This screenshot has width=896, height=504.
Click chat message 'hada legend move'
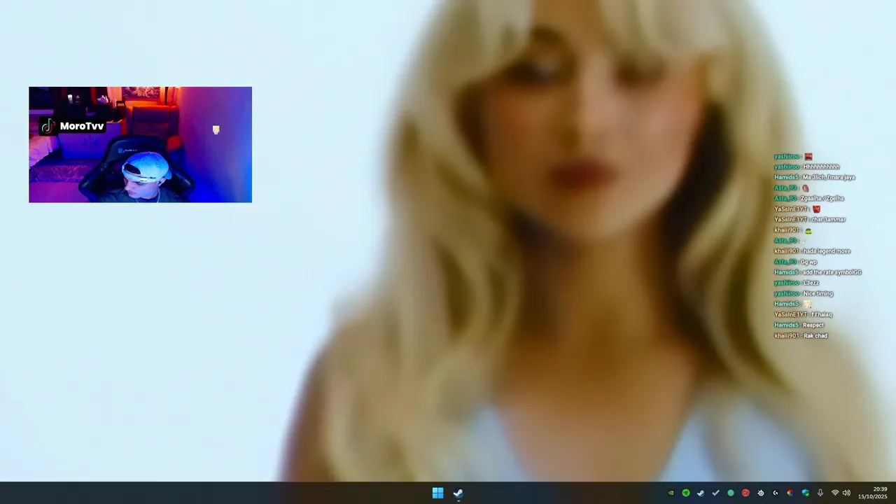[x=827, y=251]
